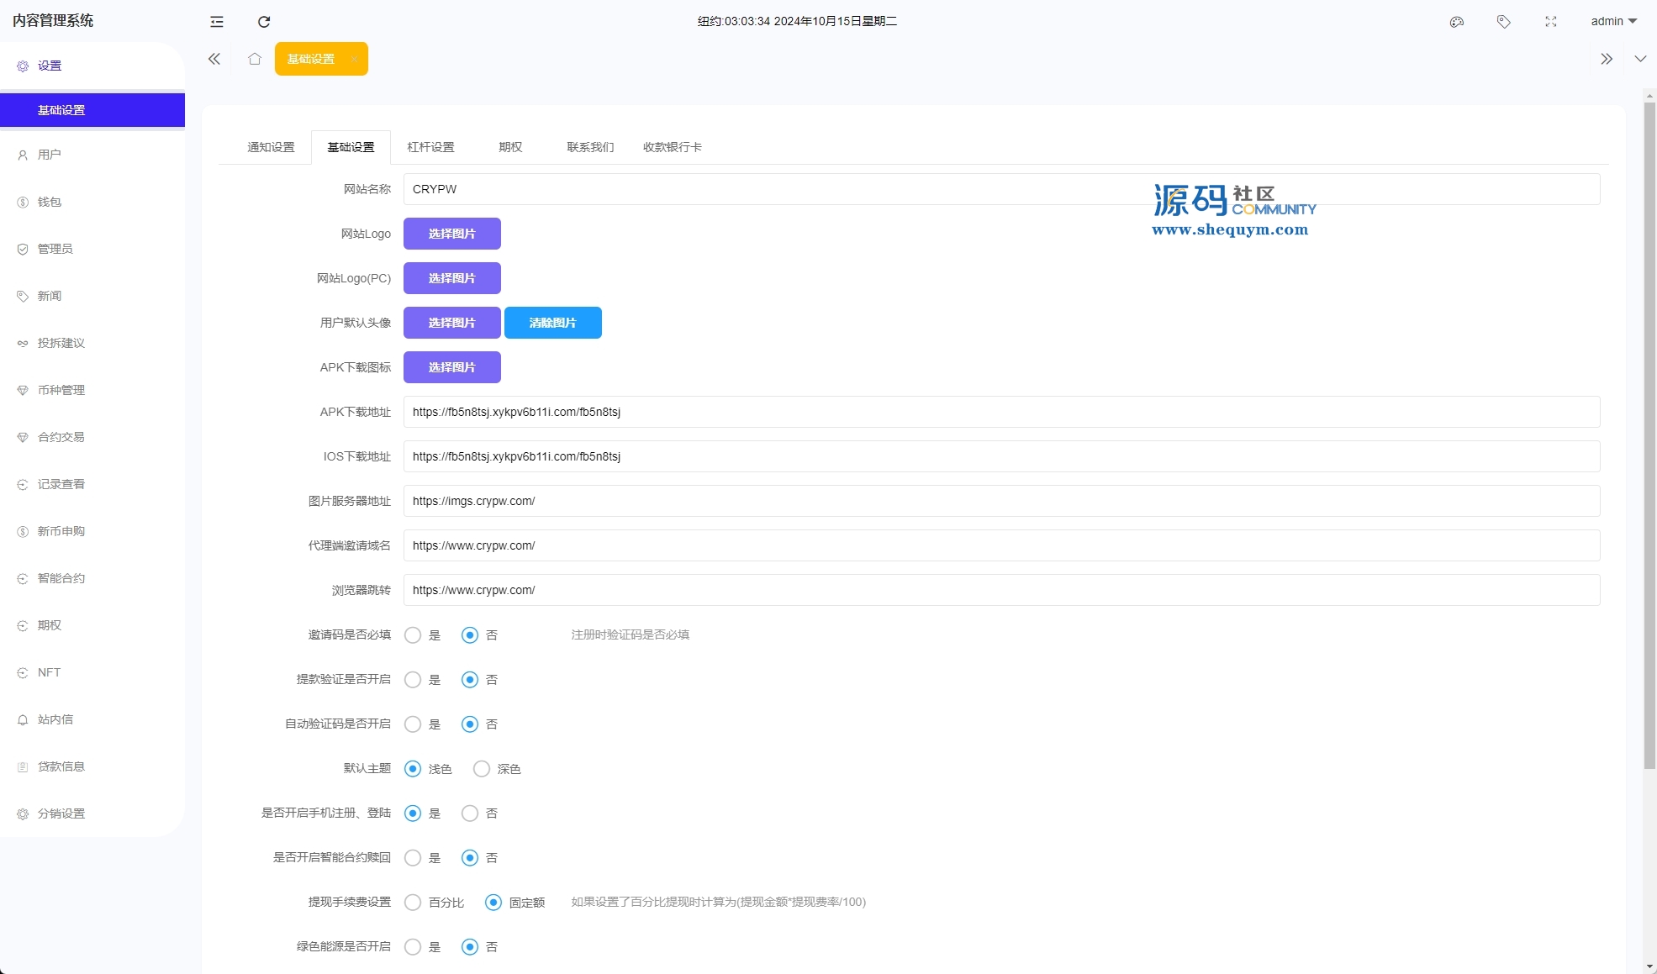Click the tag icon in header
This screenshot has width=1657, height=974.
(1504, 22)
